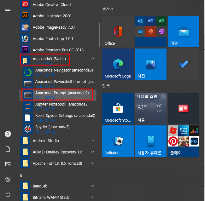This screenshot has height=201, width=205.
Task: Open Documents from Start sidebar
Action: [8, 149]
